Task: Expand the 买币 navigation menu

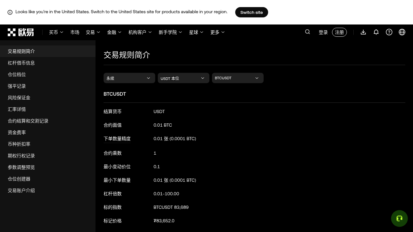Action: (56, 32)
